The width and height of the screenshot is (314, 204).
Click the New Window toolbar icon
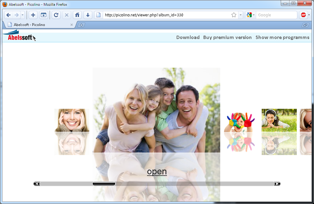[x=44, y=15]
